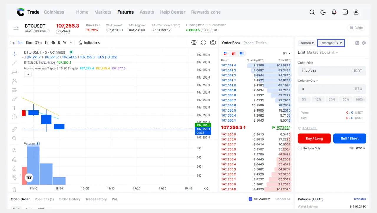
Task: Click the Transfer link in Balance
Action: pos(360,199)
